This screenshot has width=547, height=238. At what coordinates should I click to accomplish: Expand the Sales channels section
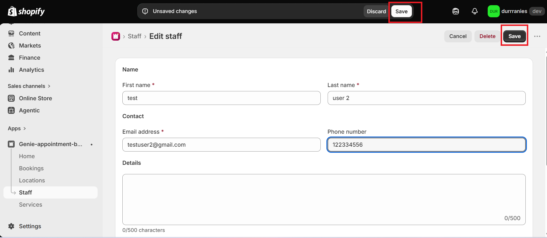pyautogui.click(x=29, y=86)
